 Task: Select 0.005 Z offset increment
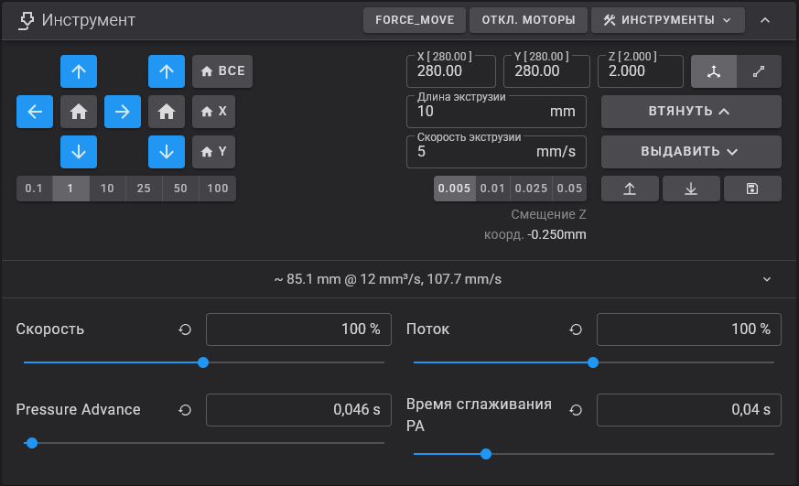pyautogui.click(x=455, y=189)
